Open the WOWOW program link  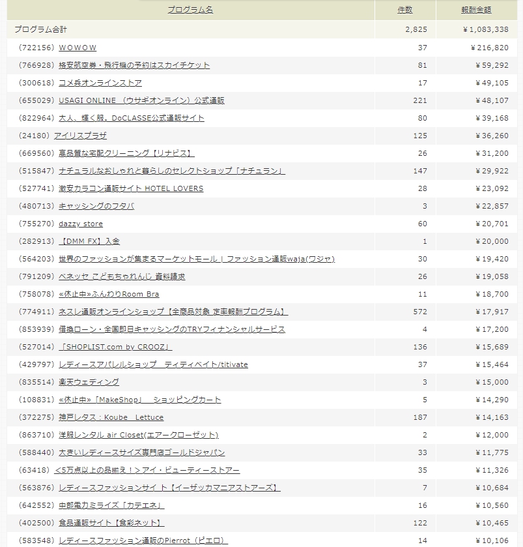pos(78,48)
